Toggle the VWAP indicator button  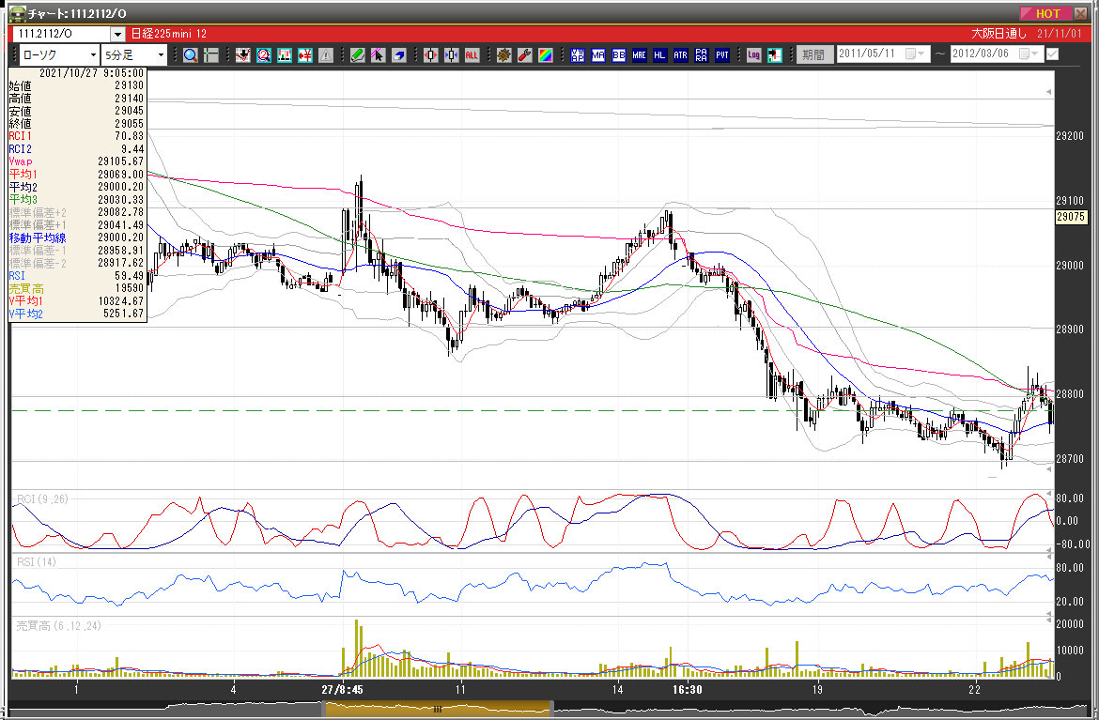pyautogui.click(x=578, y=54)
